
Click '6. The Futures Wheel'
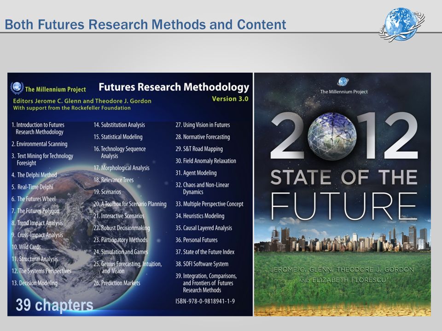pos(34,199)
